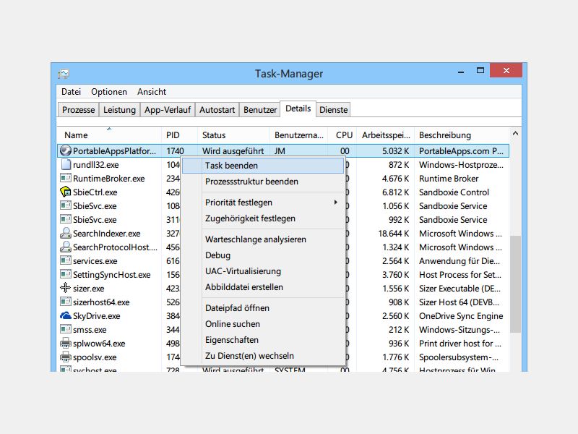Click the vertical scrollbar thumb
The width and height of the screenshot is (578, 434).
coord(515,284)
